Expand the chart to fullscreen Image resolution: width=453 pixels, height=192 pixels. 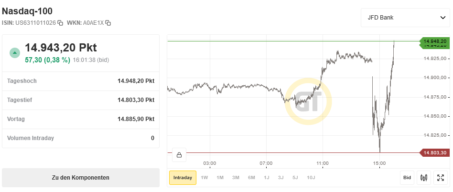(441, 178)
